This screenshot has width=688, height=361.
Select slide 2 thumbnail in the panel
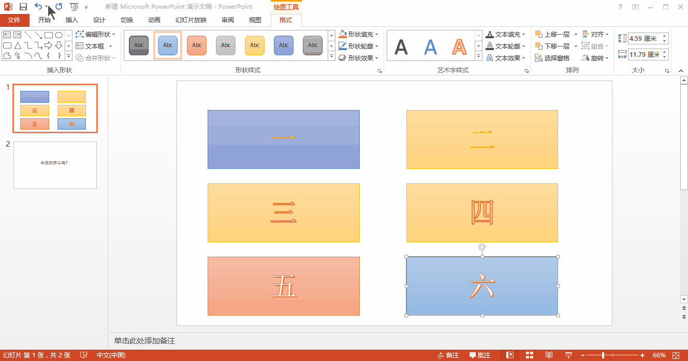[55, 165]
